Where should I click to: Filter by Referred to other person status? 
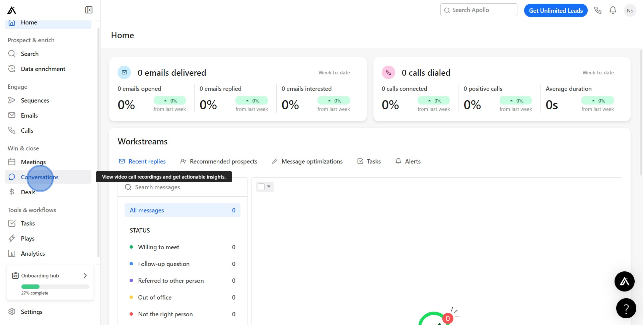click(x=183, y=280)
